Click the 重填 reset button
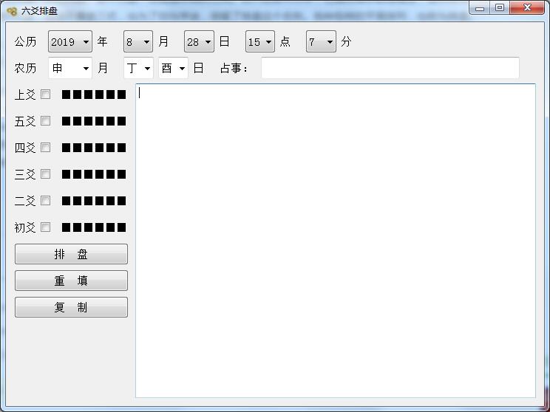This screenshot has height=412, width=550. pyautogui.click(x=71, y=281)
